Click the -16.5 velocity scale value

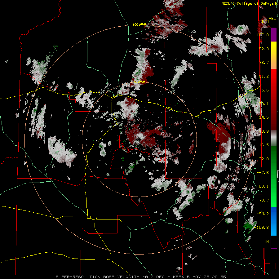pos(263,145)
